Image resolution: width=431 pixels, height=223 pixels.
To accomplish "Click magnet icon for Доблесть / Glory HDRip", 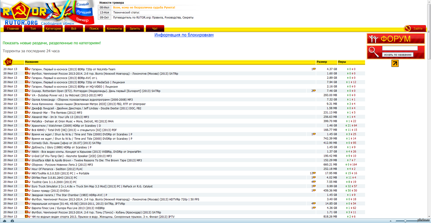I will (x=29, y=147).
